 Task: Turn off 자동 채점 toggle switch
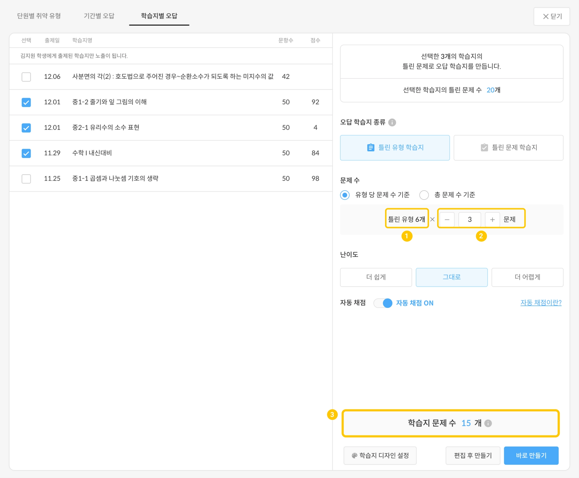coord(383,303)
